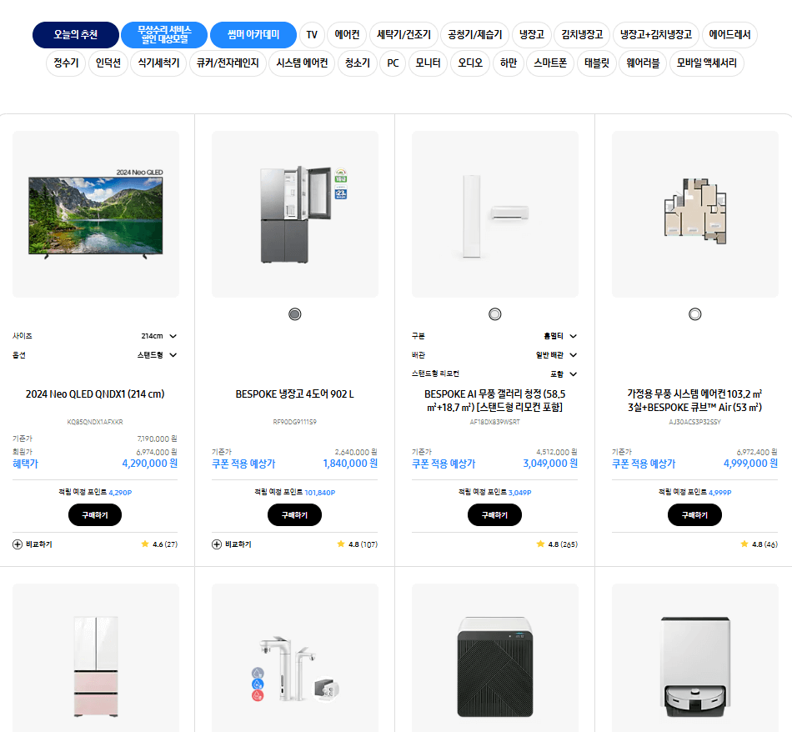Go to 공청기/제습기 category
The width and height of the screenshot is (792, 732).
pos(475,35)
